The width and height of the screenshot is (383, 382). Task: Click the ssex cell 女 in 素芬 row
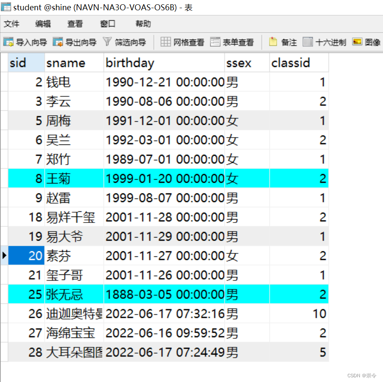click(x=247, y=256)
